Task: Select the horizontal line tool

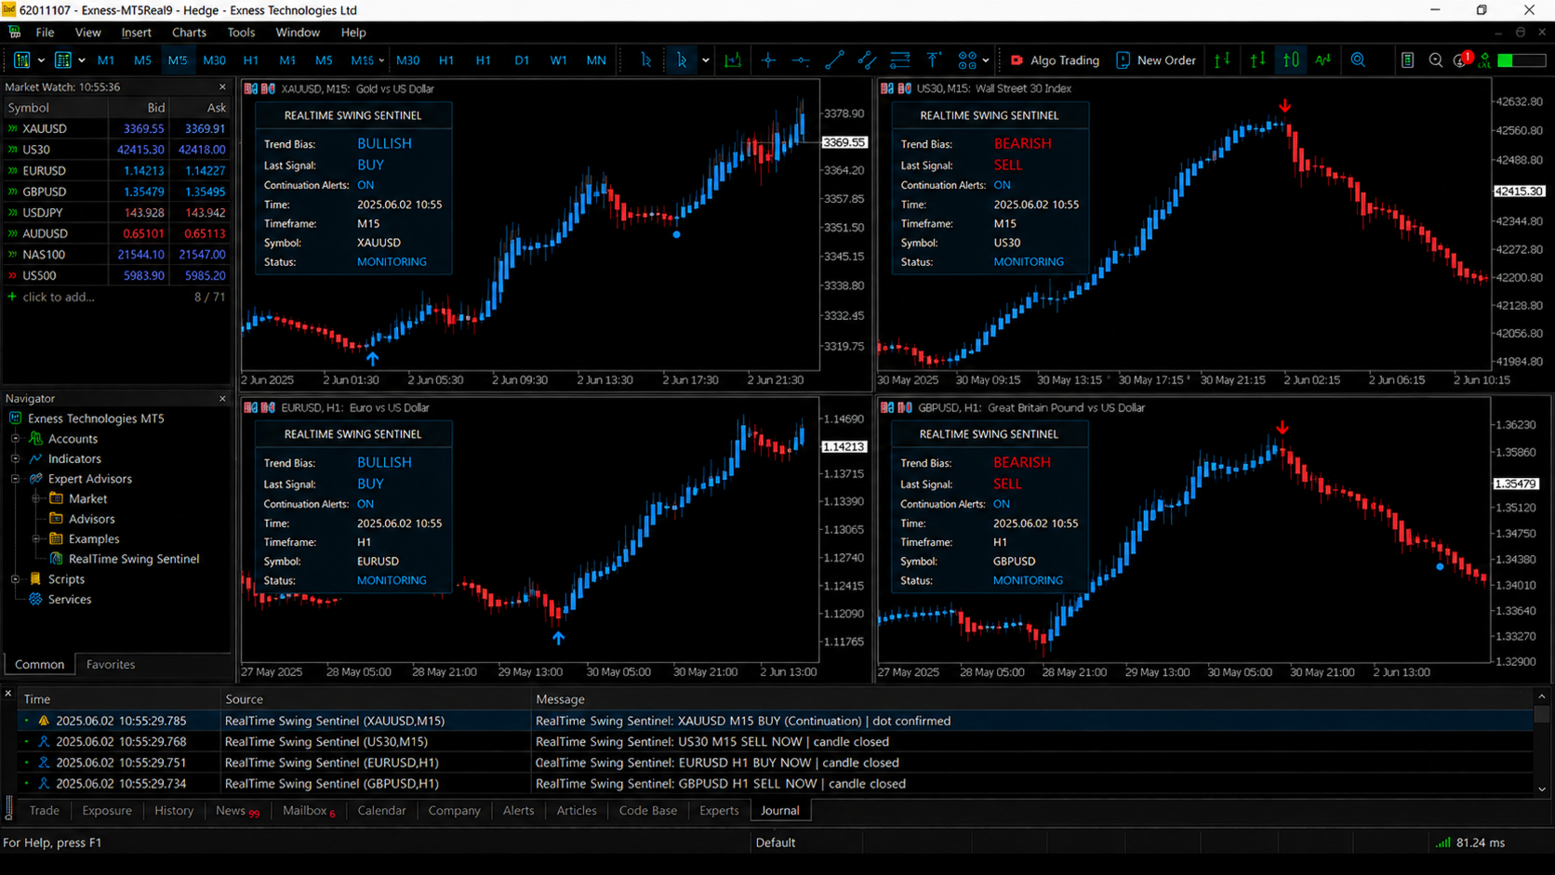Action: click(x=801, y=60)
